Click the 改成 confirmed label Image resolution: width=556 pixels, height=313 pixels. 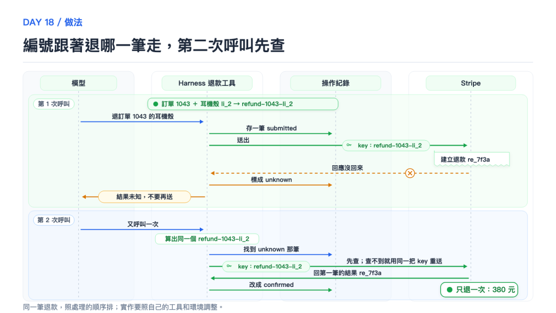pos(271,285)
